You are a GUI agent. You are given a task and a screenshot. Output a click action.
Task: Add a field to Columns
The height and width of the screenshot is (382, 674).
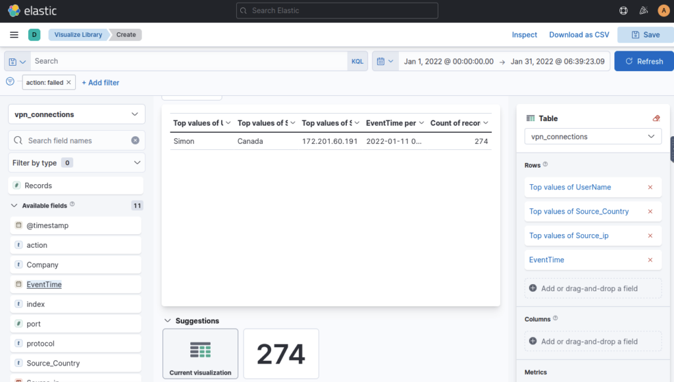593,341
